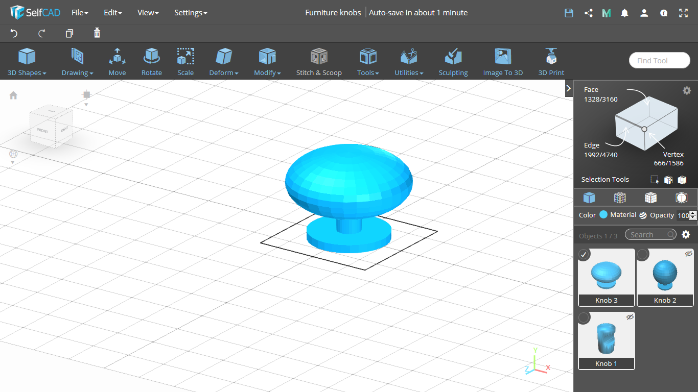Open the MyMiniFactory M icon
The width and height of the screenshot is (698, 392).
(607, 13)
